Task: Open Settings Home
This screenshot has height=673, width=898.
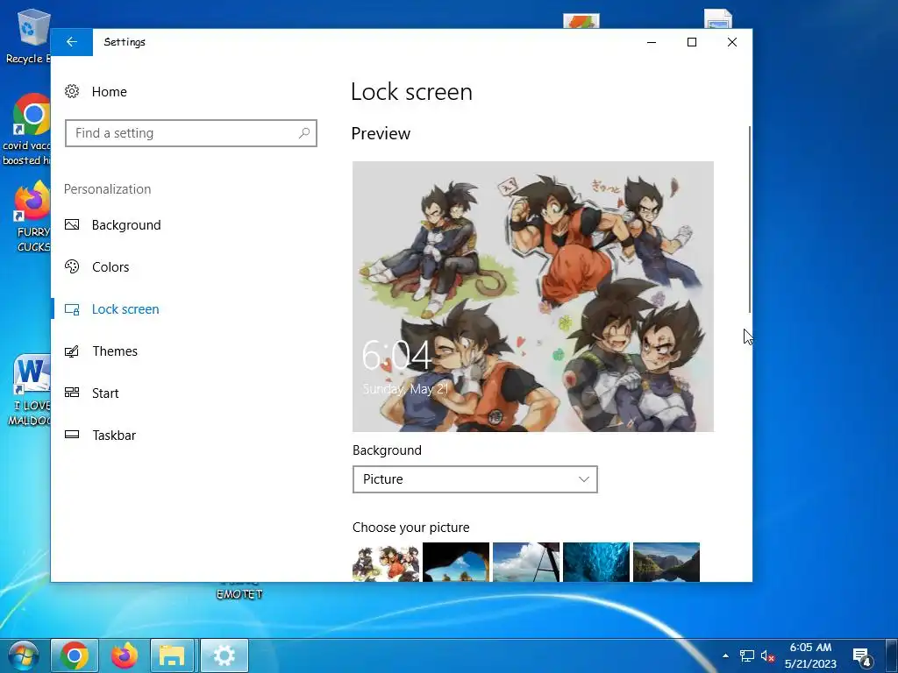Action: [x=109, y=91]
